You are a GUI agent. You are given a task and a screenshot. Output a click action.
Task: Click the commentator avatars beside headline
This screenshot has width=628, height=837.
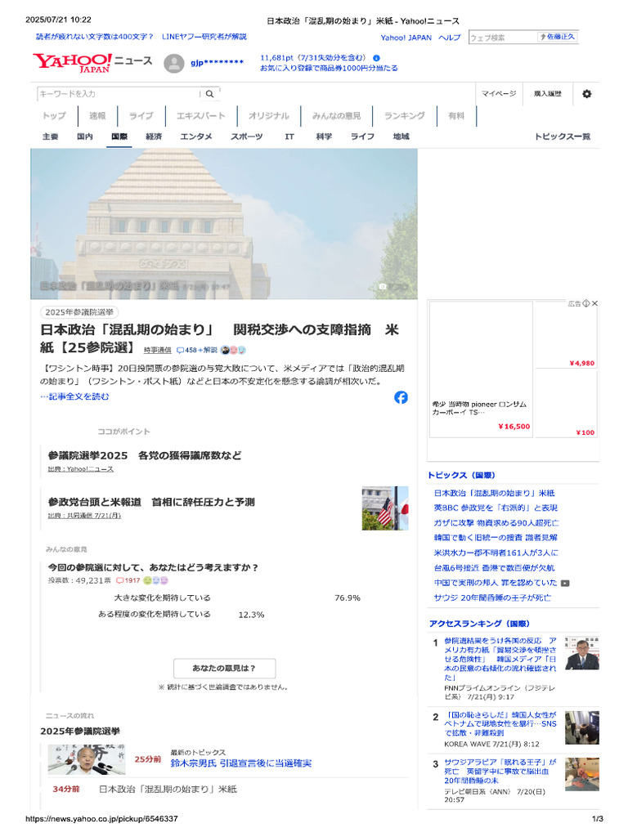click(x=233, y=350)
